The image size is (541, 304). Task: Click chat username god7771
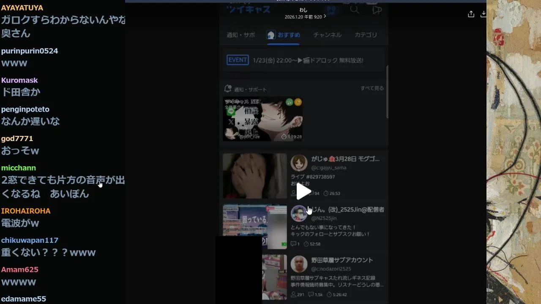(x=17, y=138)
